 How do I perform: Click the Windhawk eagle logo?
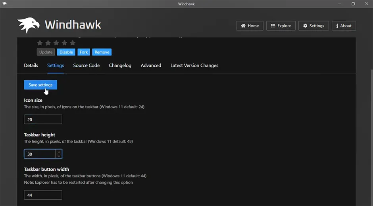coord(29,25)
